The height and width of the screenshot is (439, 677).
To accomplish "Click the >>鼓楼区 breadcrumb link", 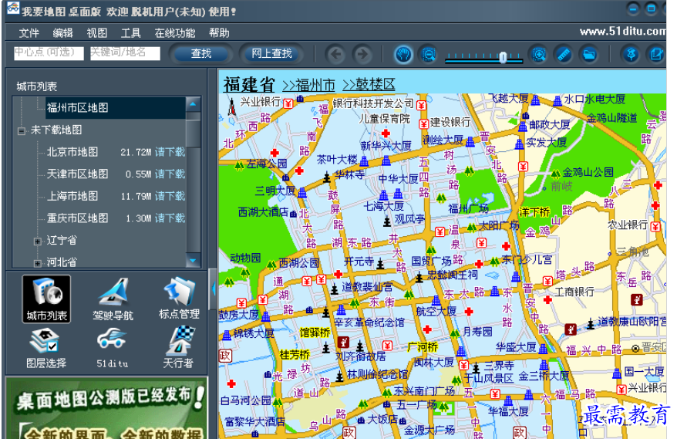I will click(369, 85).
